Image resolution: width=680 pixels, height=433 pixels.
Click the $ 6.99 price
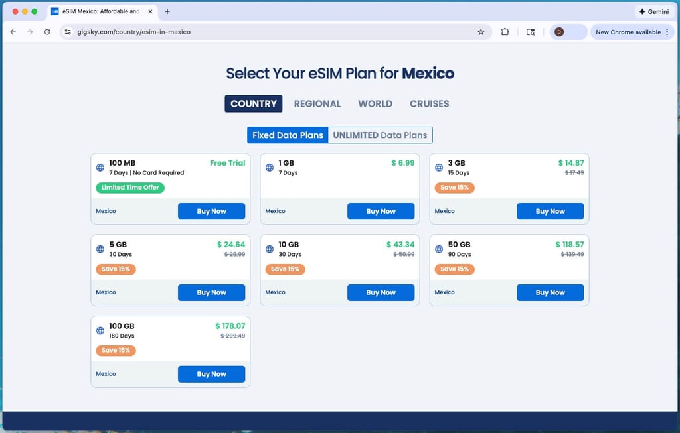[x=403, y=163]
